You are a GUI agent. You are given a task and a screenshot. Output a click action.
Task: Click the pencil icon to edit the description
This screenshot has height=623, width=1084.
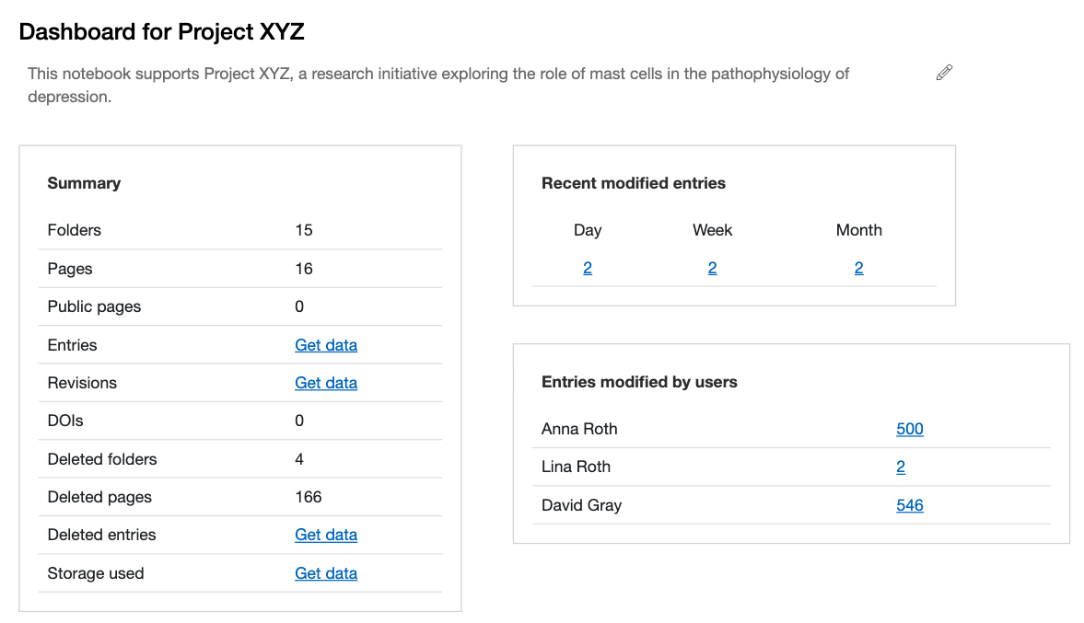pyautogui.click(x=943, y=72)
